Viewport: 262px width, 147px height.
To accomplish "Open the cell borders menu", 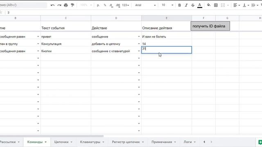I will click(x=216, y=5).
